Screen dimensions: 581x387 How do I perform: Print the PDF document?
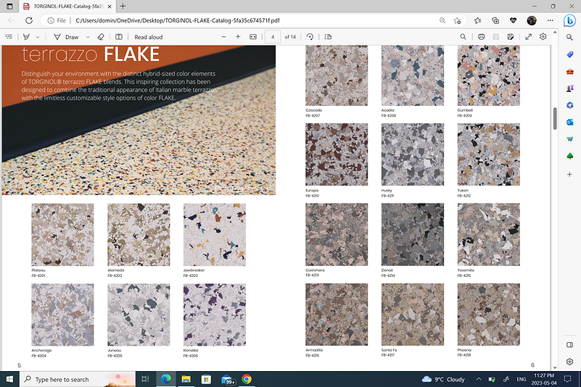tap(482, 37)
